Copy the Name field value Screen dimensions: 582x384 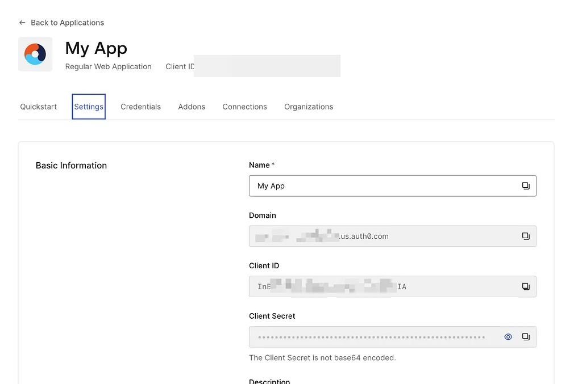(526, 186)
